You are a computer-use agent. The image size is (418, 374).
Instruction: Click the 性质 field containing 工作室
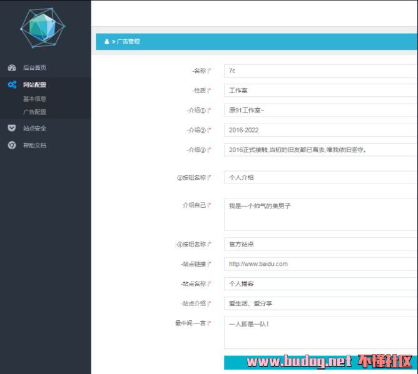coord(320,91)
